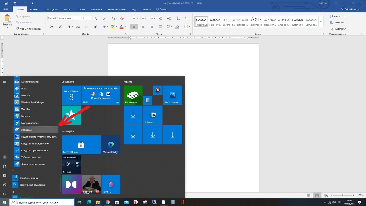Increase paragraph indent
366x206 pixels.
coord(169,18)
